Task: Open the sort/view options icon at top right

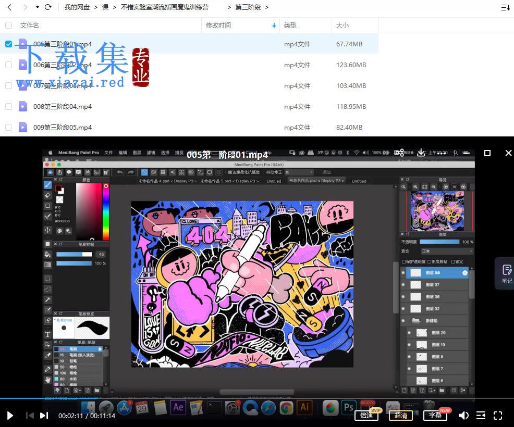Action: click(505, 7)
